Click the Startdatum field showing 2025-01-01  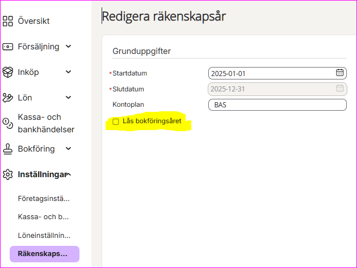(x=278, y=73)
